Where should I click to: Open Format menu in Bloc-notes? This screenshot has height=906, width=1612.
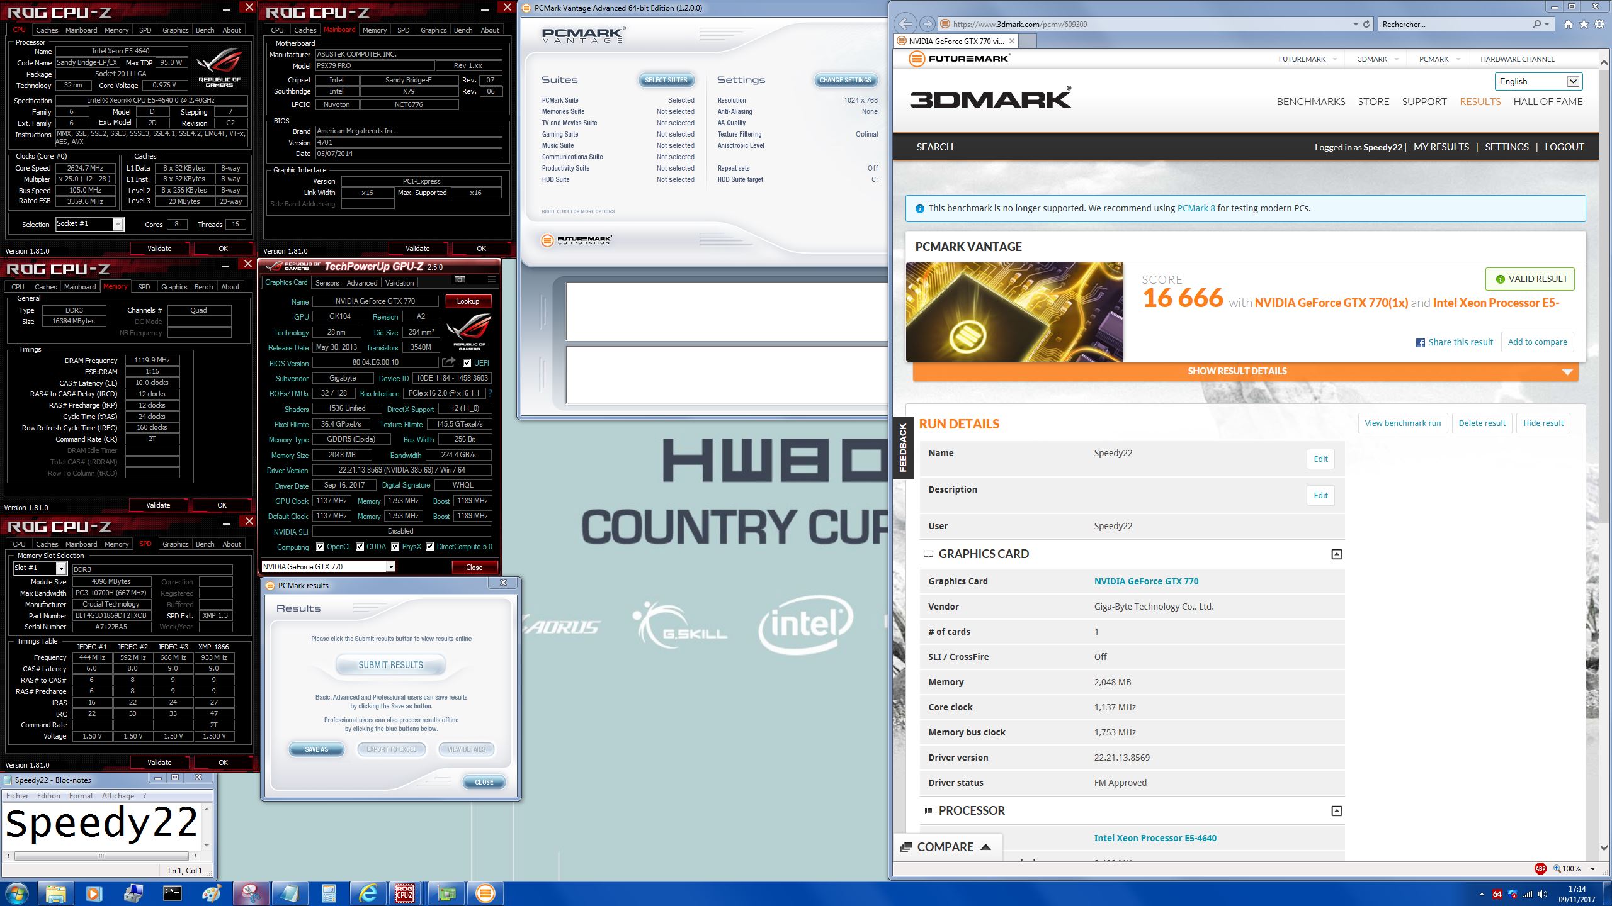pyautogui.click(x=81, y=796)
